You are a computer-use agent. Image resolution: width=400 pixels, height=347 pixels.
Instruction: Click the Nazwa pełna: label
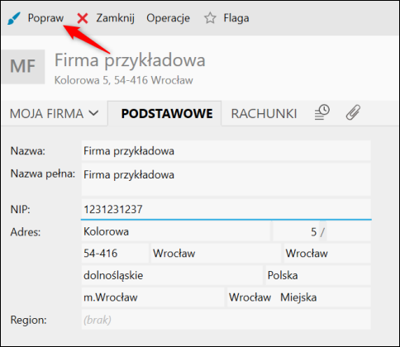(43, 174)
